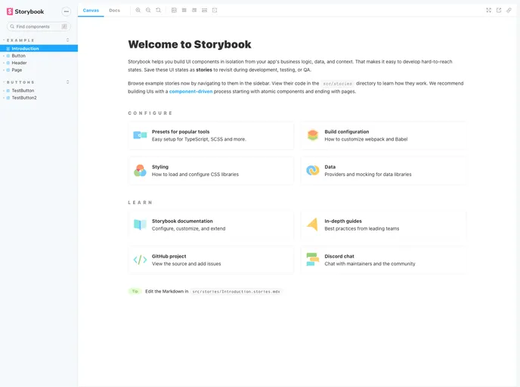Click the Storybook logo in the sidebar
This screenshot has width=520, height=387.
click(x=25, y=11)
